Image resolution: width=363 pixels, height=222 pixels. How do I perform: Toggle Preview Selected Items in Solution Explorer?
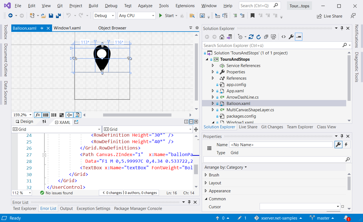(x=299, y=37)
